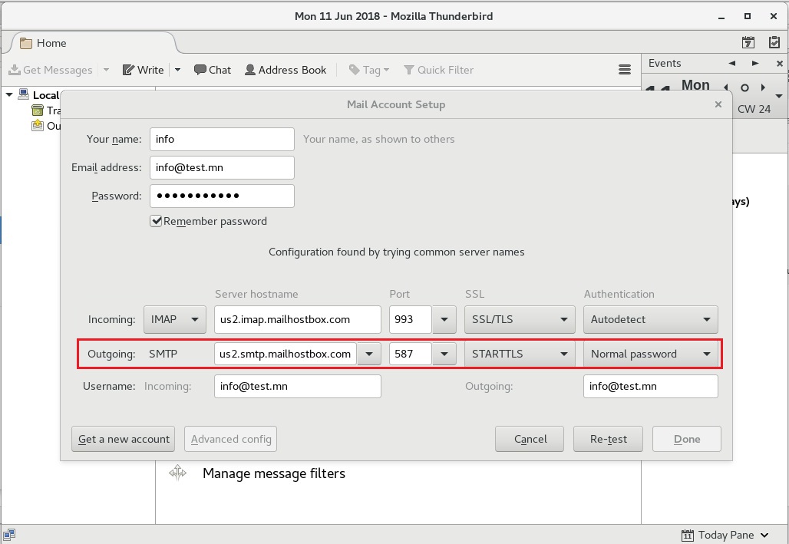Select the Trash folder
The width and height of the screenshot is (789, 544).
46,110
